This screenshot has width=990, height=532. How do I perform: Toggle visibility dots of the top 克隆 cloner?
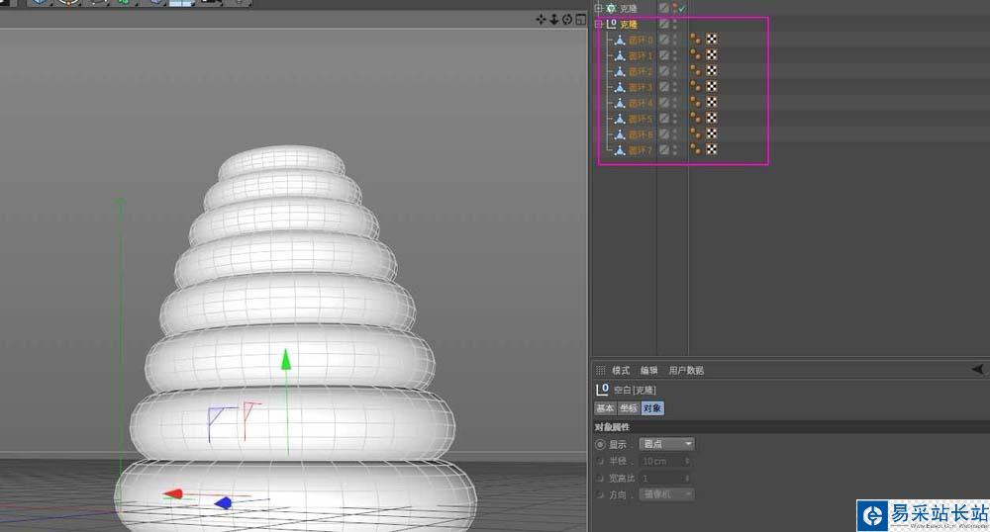tap(674, 8)
